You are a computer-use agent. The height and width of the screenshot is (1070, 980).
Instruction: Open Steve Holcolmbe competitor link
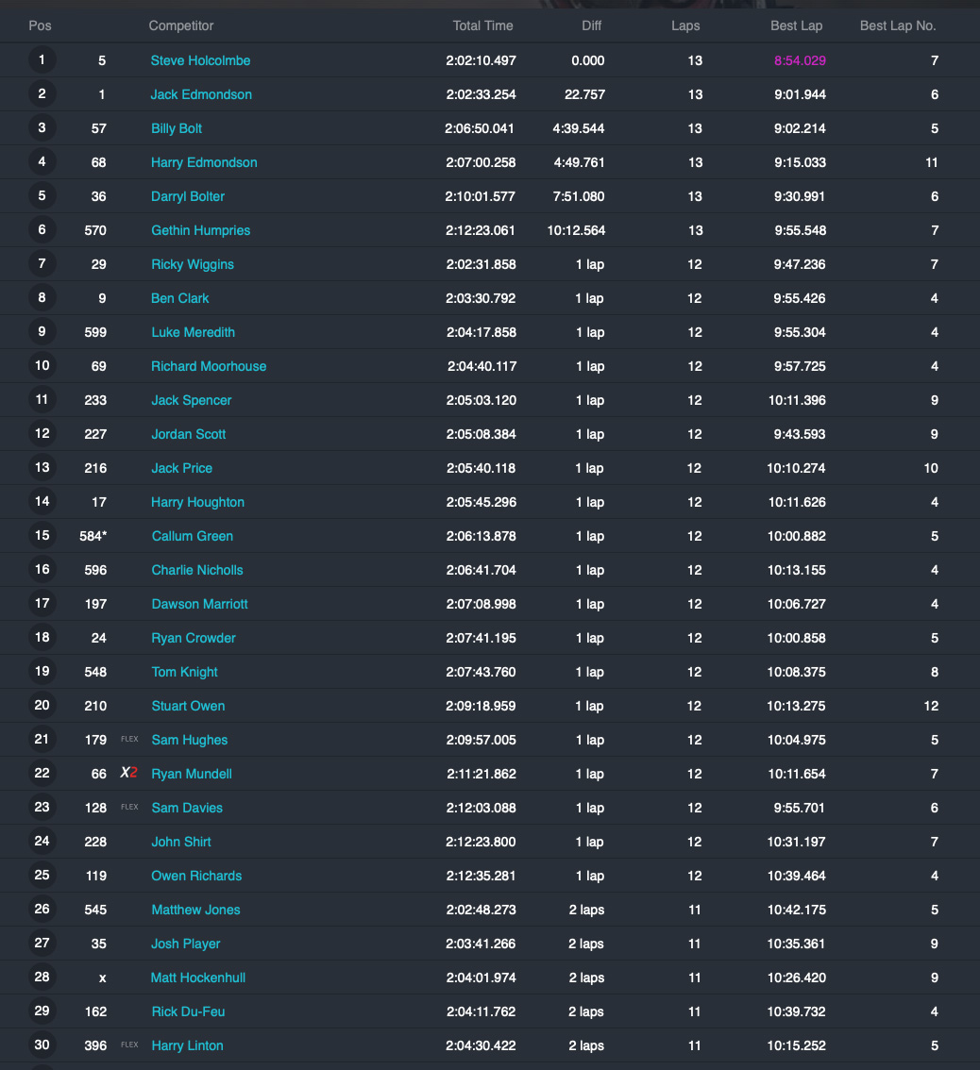[x=200, y=60]
